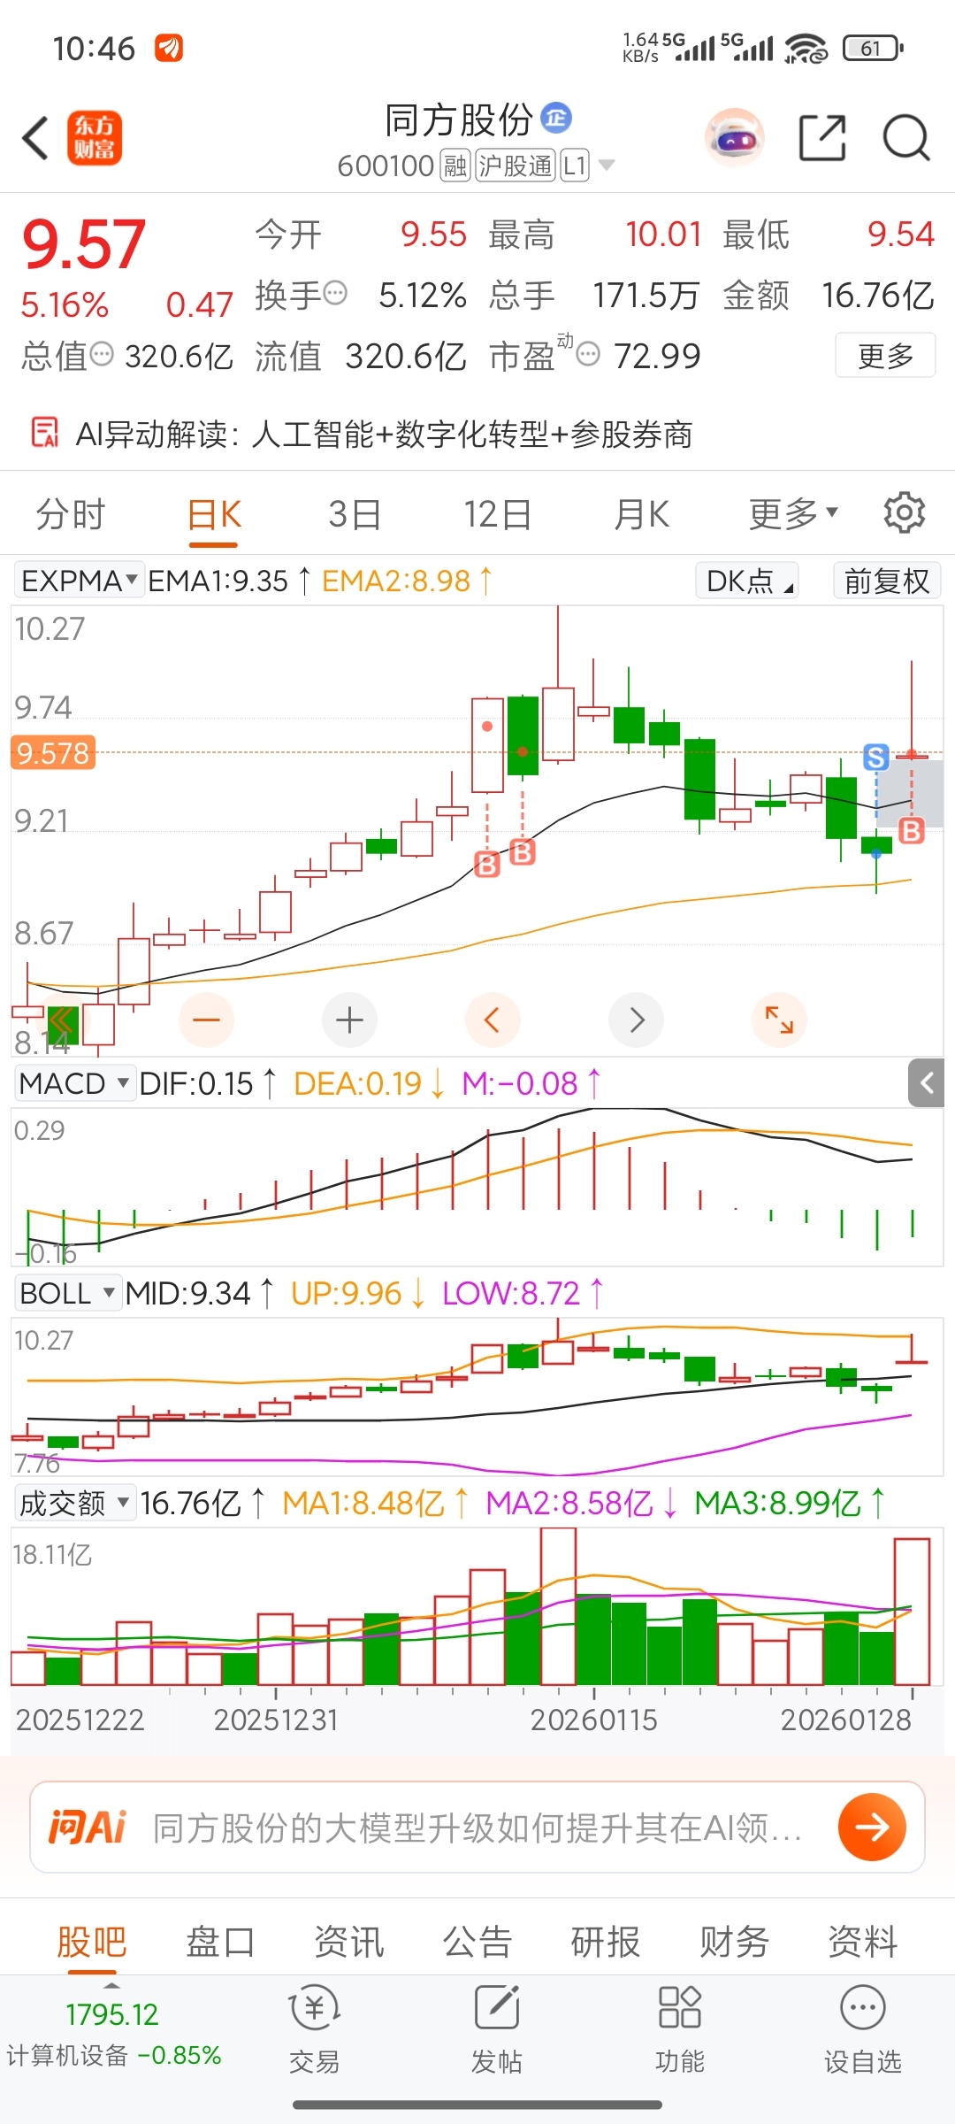The width and height of the screenshot is (955, 2124).
Task: Open chart settings gear icon
Action: [x=905, y=513]
